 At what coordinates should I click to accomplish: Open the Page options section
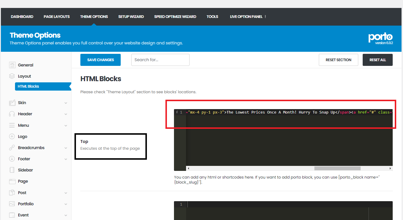pos(23,181)
